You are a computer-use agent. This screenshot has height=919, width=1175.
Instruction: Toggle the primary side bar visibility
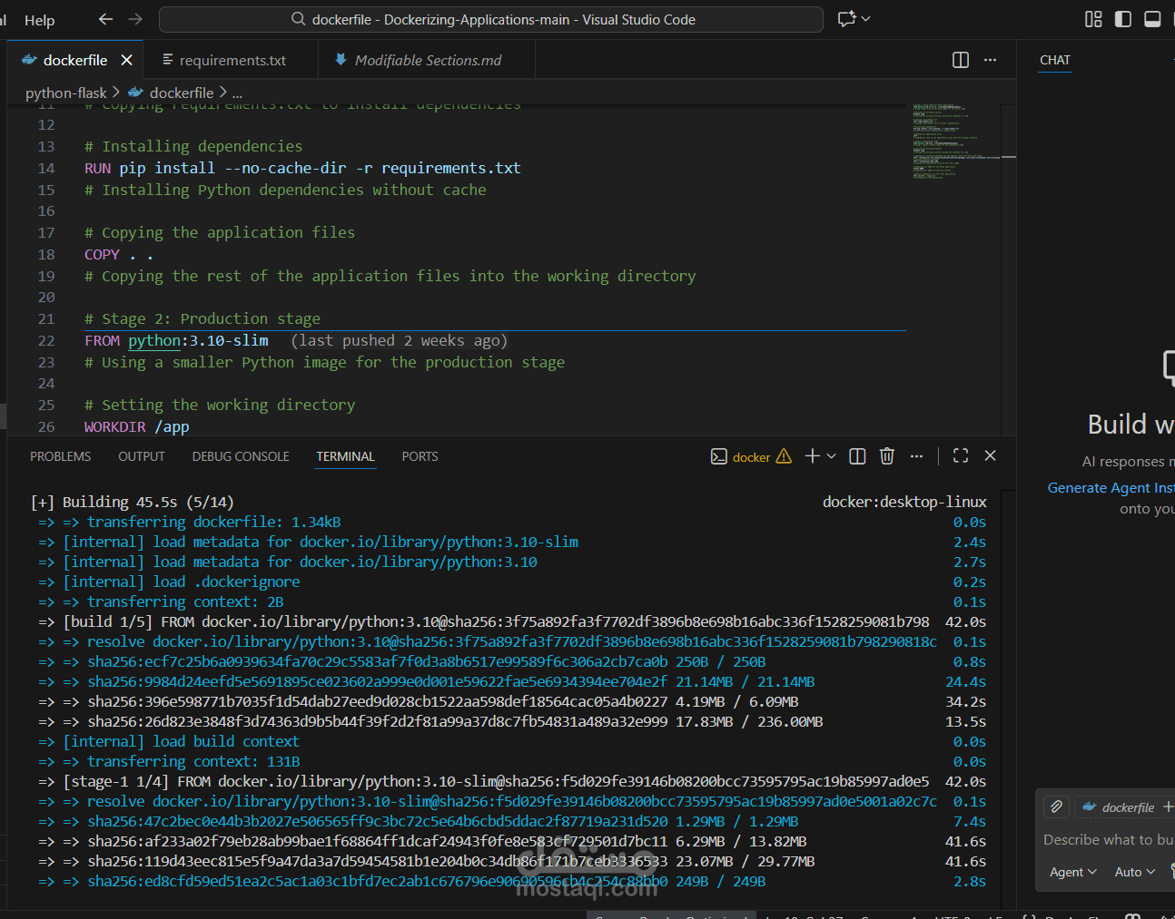click(1123, 19)
